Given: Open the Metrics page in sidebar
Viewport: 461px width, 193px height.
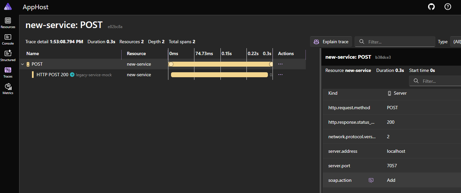Looking at the screenshot, I should pos(8,89).
